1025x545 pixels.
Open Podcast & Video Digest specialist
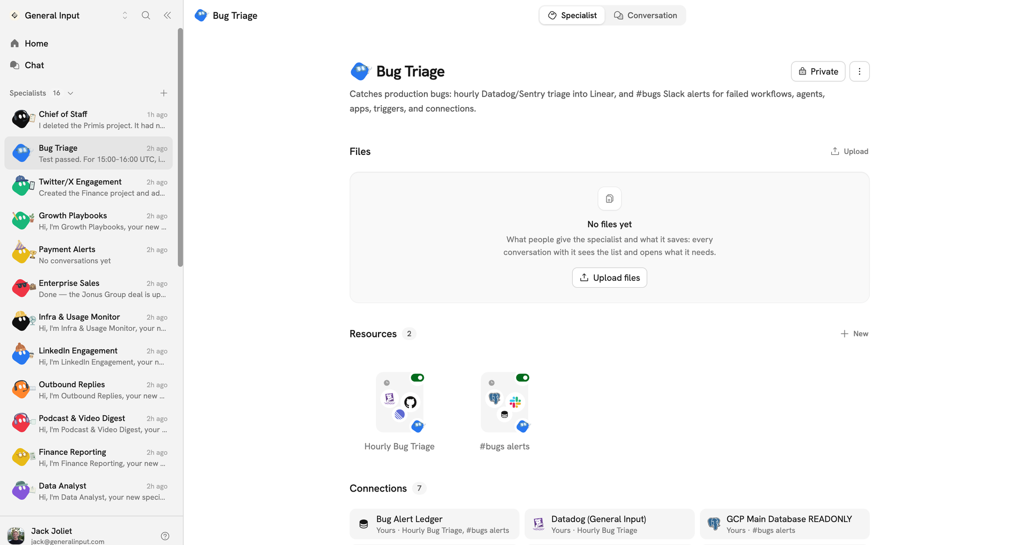(89, 424)
